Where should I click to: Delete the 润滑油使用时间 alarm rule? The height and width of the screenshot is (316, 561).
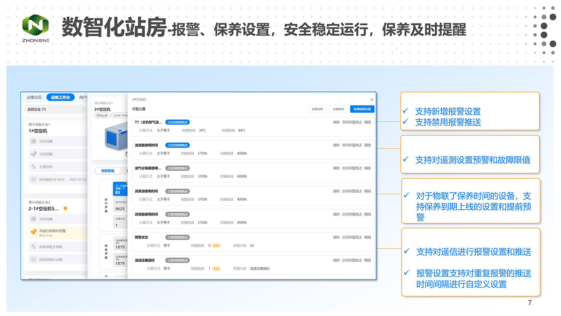click(337, 191)
